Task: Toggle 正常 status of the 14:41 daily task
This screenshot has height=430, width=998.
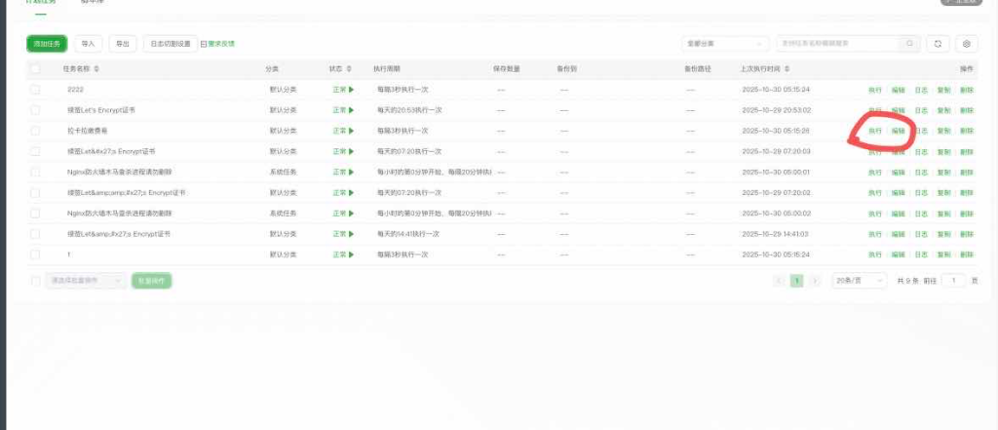Action: [343, 234]
